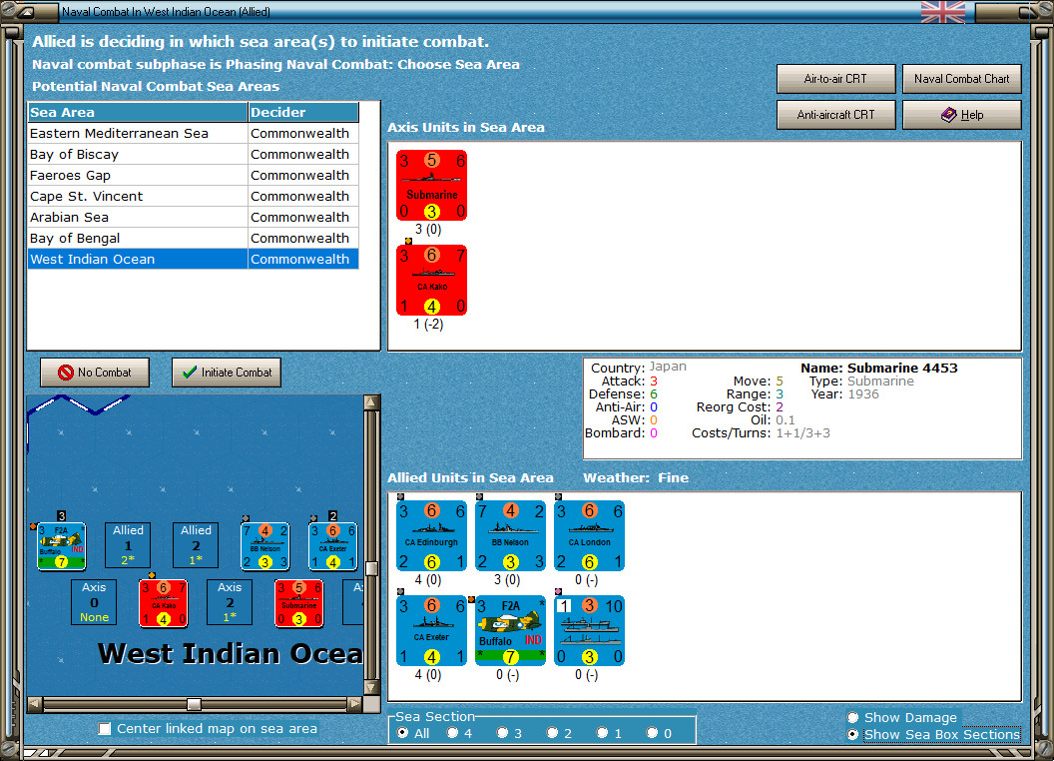Click the map horizontal scrollbar thumb
Viewport: 1054px width, 761px height.
pyautogui.click(x=194, y=704)
